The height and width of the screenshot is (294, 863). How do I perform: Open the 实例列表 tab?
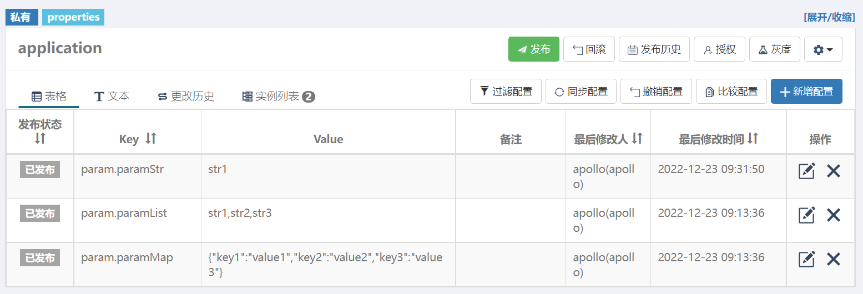coord(279,97)
